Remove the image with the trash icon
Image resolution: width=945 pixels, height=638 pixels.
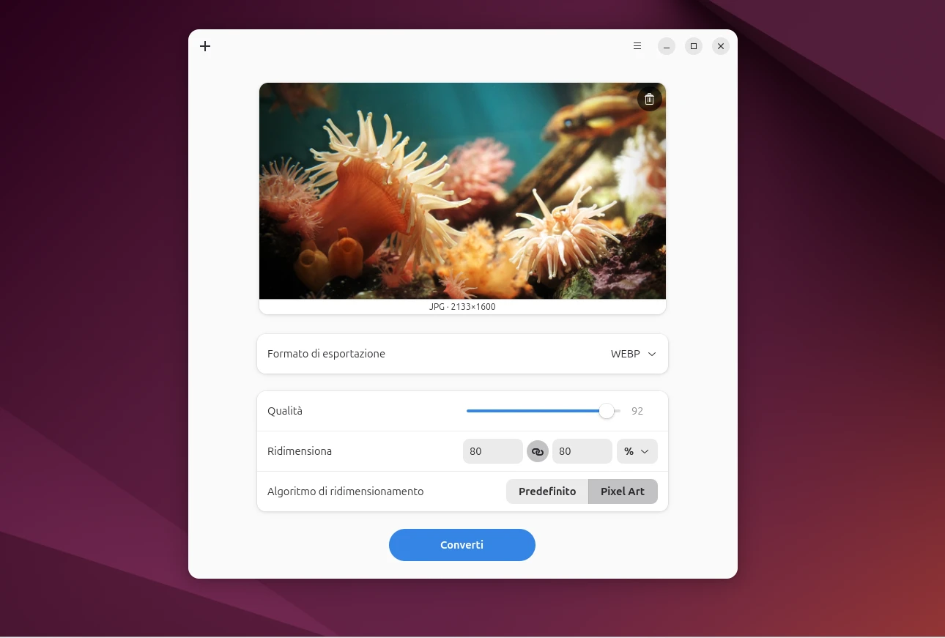click(x=649, y=100)
